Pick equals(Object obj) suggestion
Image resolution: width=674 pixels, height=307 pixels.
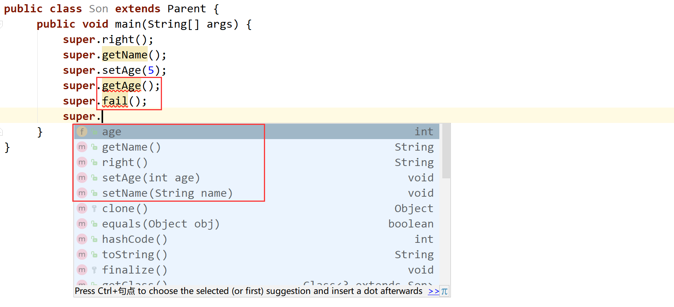click(257, 224)
